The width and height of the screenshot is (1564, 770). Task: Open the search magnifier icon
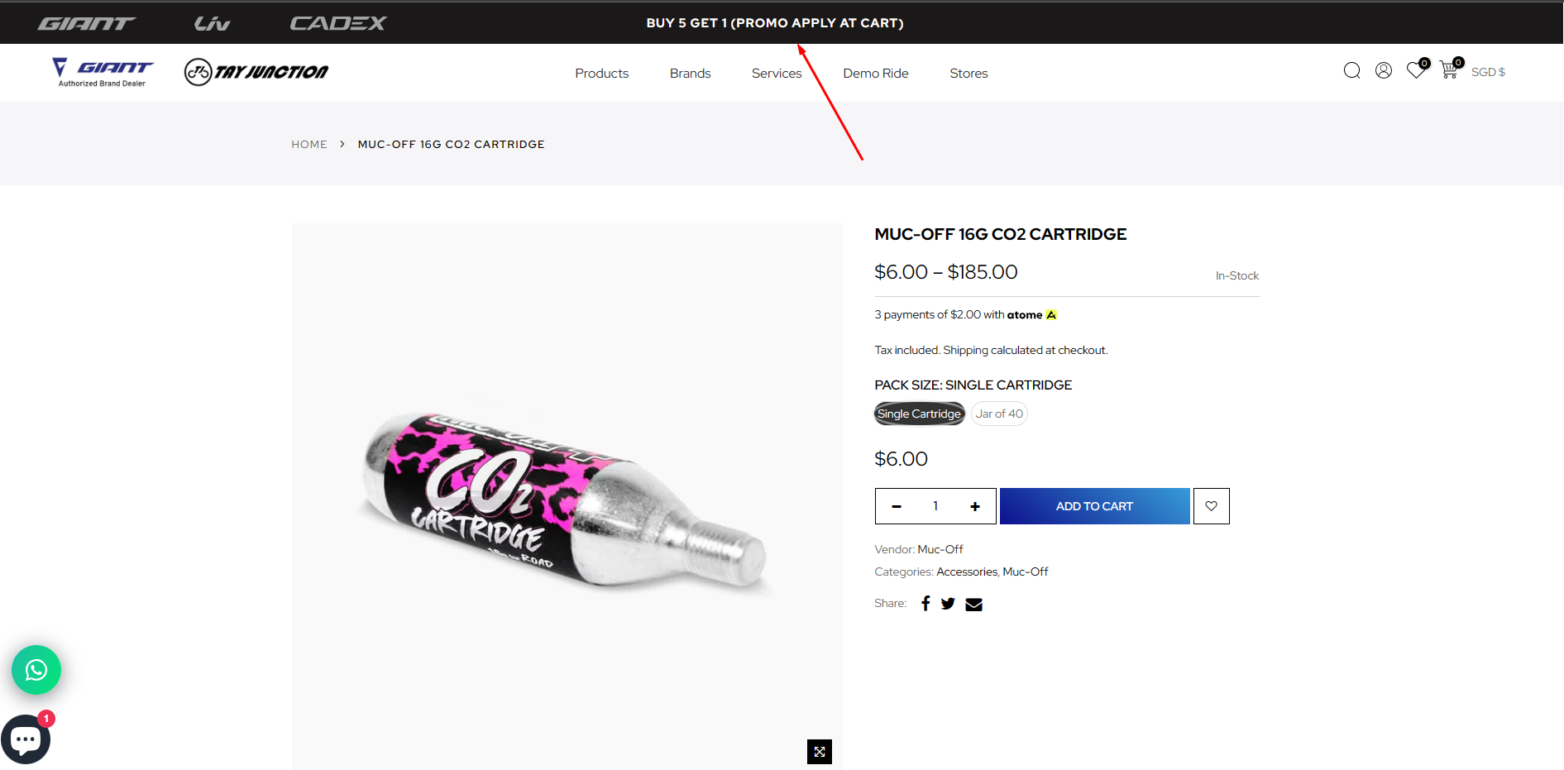(x=1351, y=71)
